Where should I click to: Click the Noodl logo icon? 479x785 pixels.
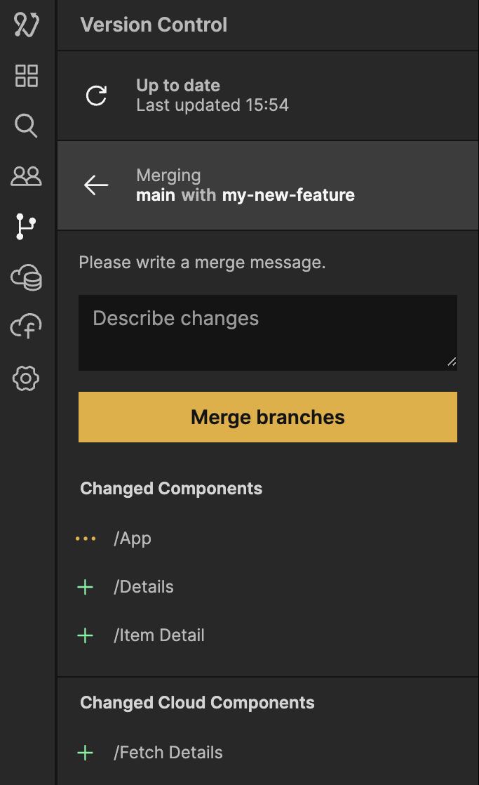coord(27,25)
